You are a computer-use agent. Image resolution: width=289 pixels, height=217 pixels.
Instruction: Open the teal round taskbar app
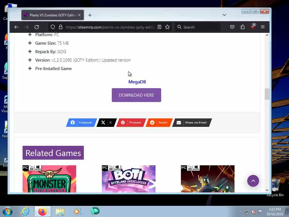(x=95, y=211)
